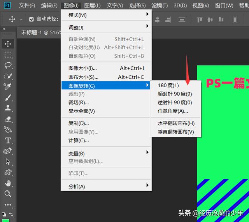This screenshot has width=249, height=222.
Task: Select the Brush tool
Action: 8,97
